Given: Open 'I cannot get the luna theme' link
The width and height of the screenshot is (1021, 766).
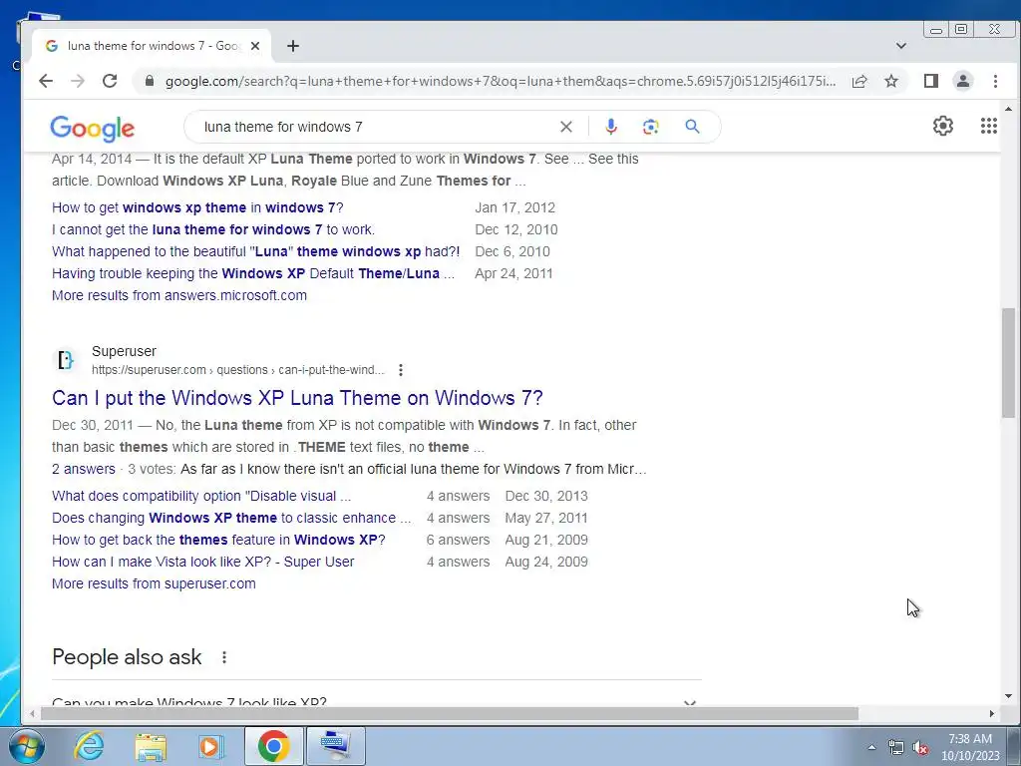Looking at the screenshot, I should coord(213,229).
